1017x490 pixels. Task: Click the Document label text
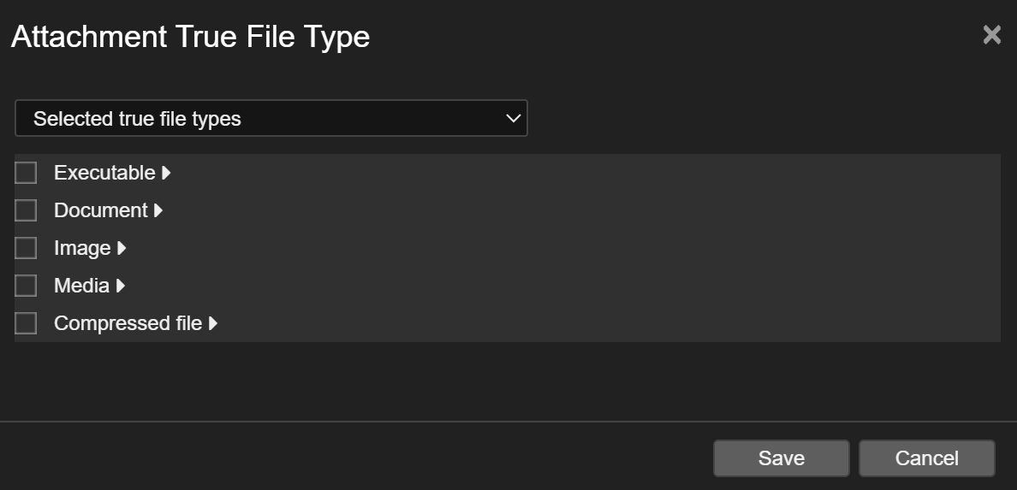pyautogui.click(x=101, y=210)
